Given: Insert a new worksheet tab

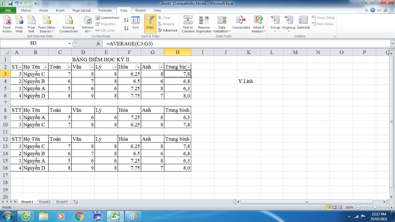Looking at the screenshot, I should (x=75, y=202).
